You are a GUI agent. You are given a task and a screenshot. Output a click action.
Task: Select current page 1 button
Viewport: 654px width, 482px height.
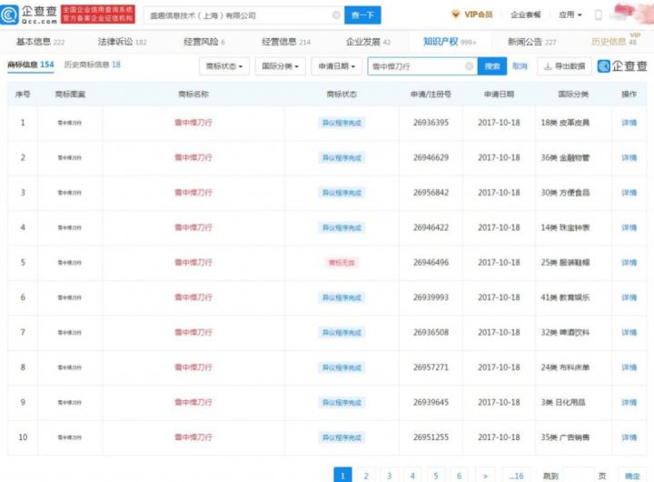coord(342,476)
